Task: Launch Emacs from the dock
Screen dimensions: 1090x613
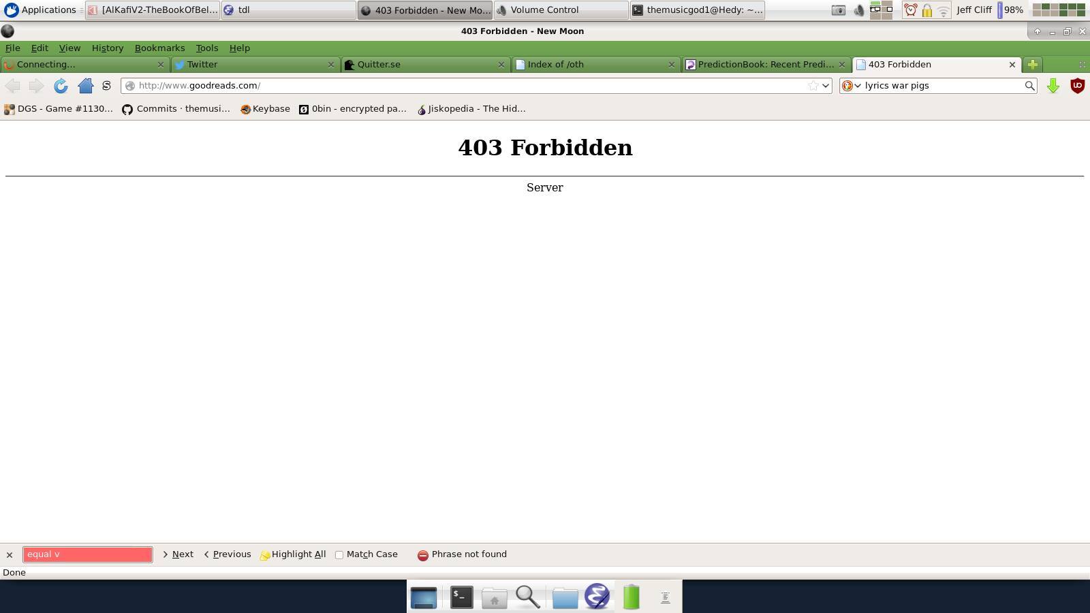Action: (x=597, y=597)
